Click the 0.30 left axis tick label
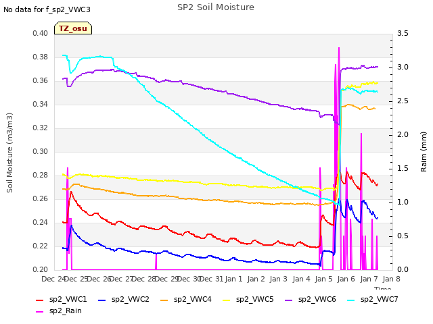Viewport: 433px width, 324px height. (40, 152)
